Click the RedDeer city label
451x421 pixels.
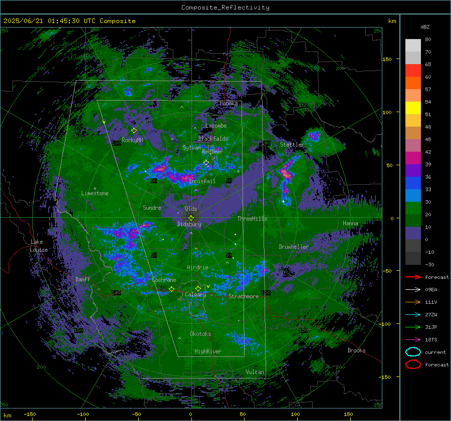tap(212, 152)
